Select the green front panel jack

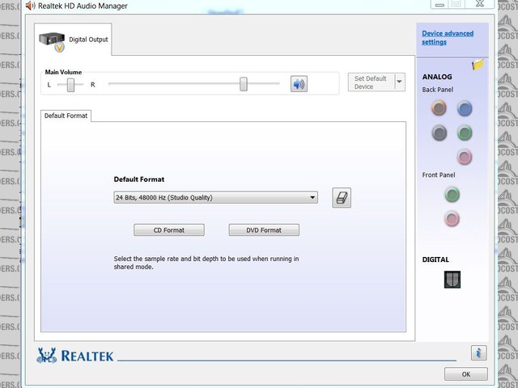point(452,194)
